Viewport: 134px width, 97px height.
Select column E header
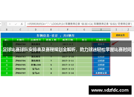tap(51, 29)
